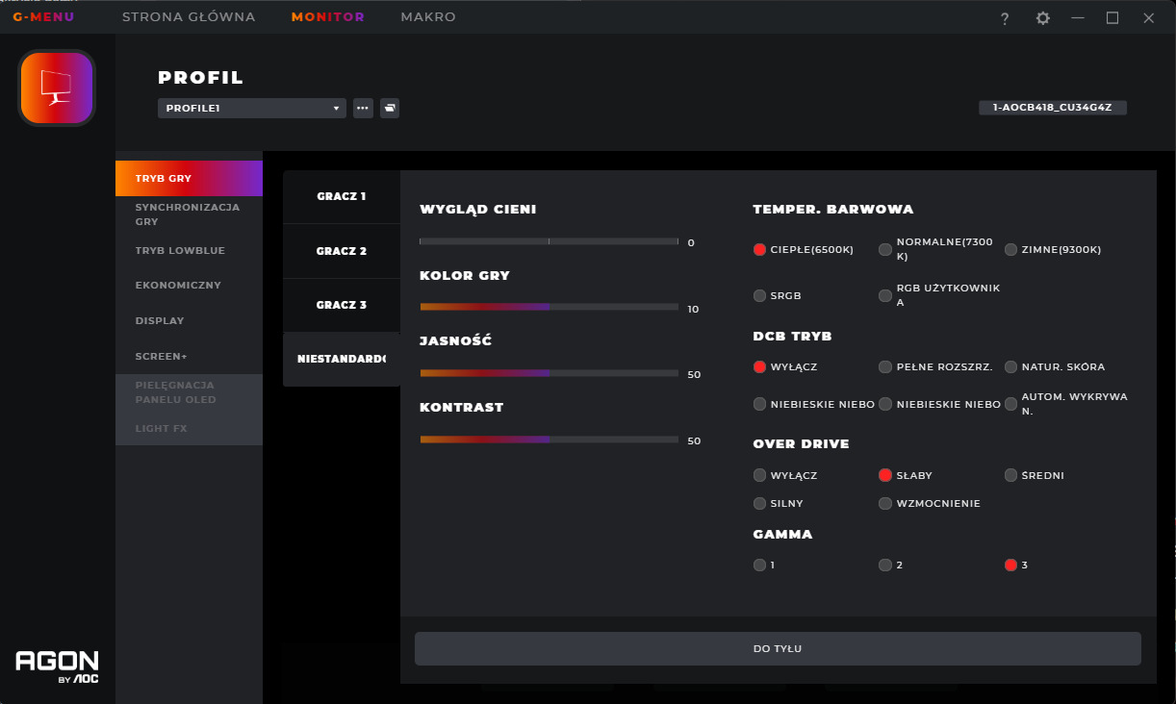The image size is (1176, 704).
Task: Switch to the Strona Główna tab
Action: tap(189, 17)
